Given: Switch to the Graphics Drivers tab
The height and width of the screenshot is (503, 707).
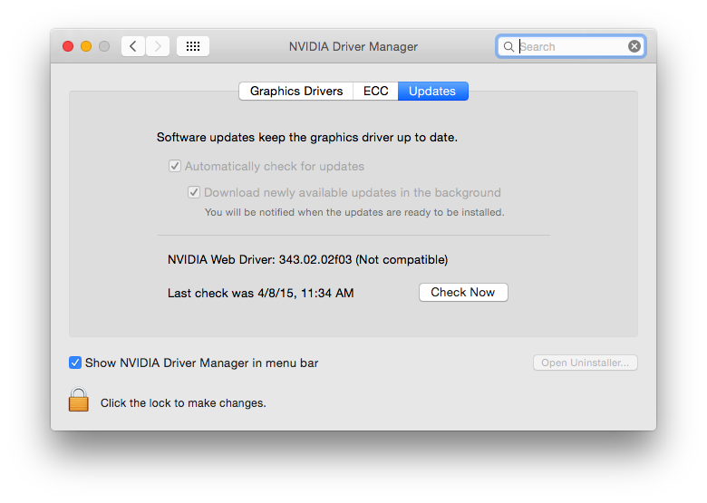Looking at the screenshot, I should [x=296, y=91].
